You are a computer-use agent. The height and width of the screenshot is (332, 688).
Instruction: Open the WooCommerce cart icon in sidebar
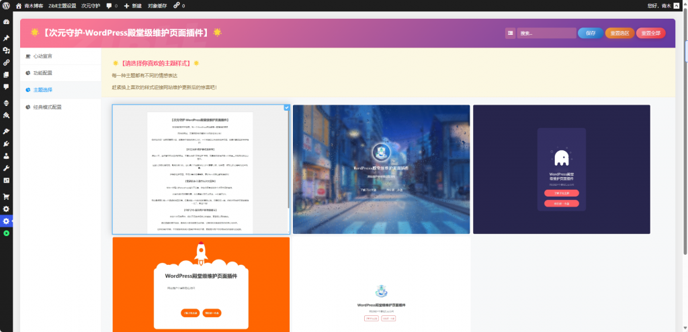tap(6, 197)
